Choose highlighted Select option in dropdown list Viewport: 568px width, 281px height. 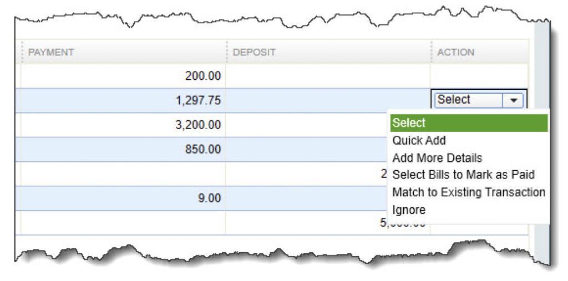pos(468,123)
